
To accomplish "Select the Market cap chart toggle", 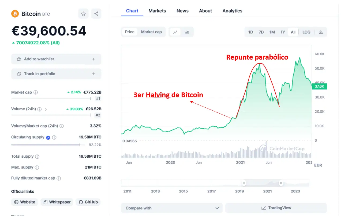I will pos(151,32).
